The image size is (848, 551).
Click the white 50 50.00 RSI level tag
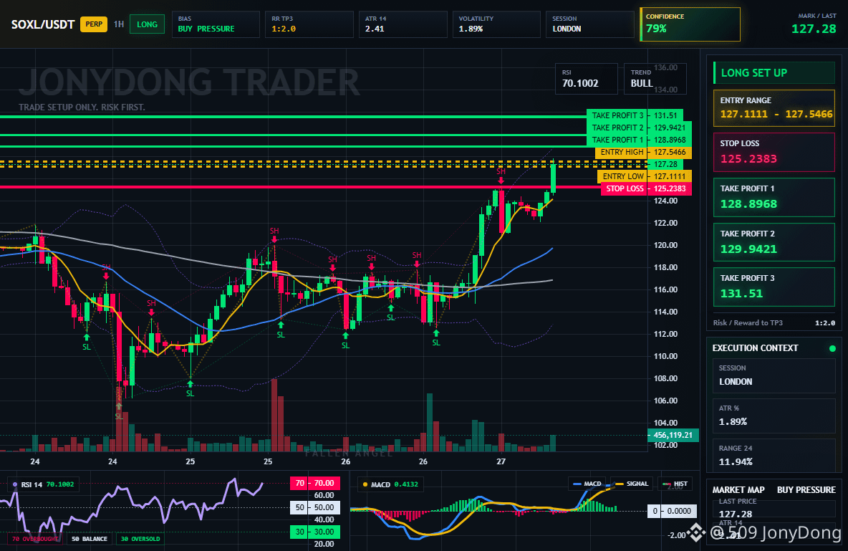point(314,507)
